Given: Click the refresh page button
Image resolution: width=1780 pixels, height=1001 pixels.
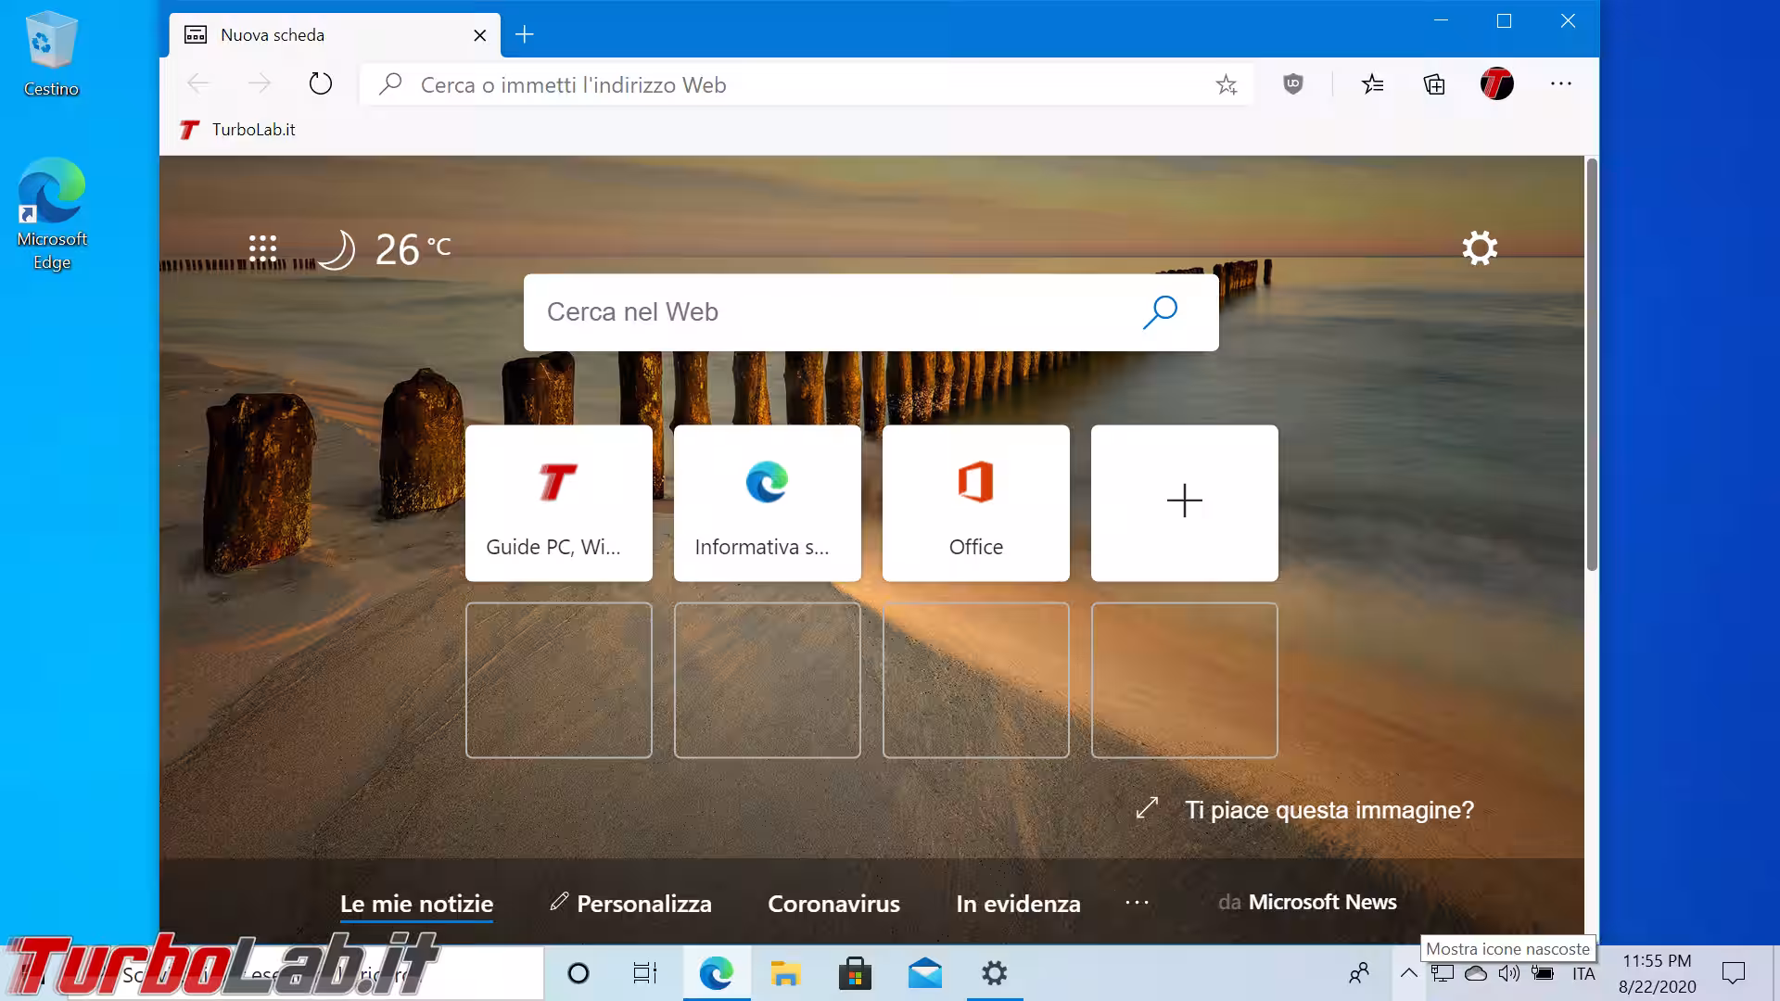Looking at the screenshot, I should pyautogui.click(x=320, y=84).
